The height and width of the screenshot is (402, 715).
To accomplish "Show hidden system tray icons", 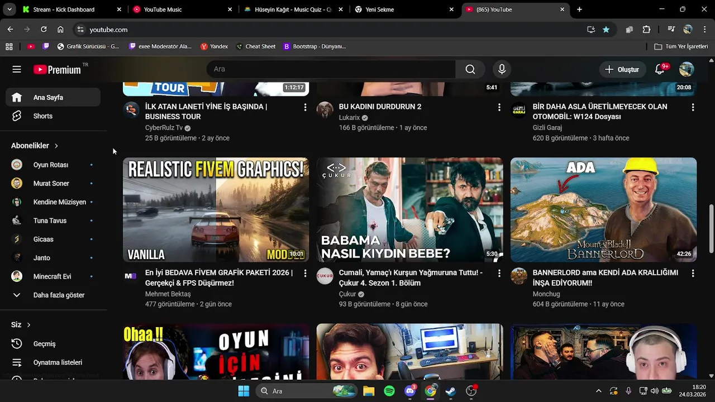I will click(599, 391).
